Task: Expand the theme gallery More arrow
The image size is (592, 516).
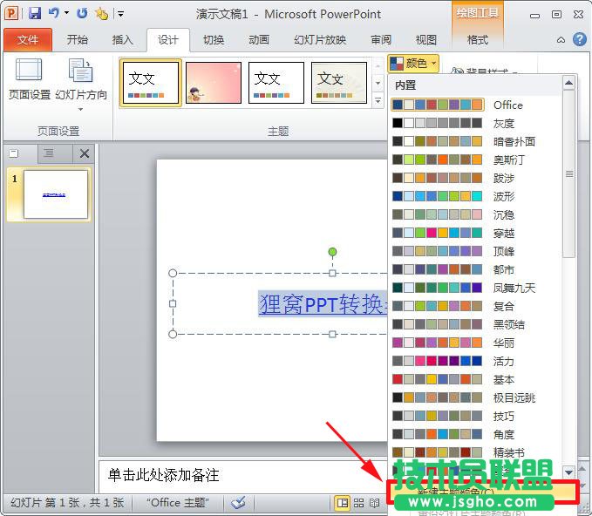Action: [378, 100]
